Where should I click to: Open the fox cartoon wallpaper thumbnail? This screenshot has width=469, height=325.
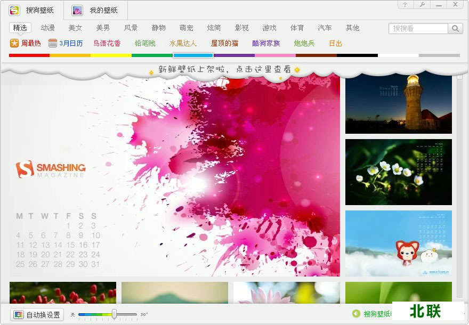(398, 243)
